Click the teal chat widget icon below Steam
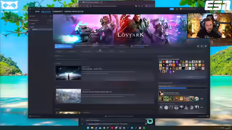This screenshot has width=232, height=130. pyautogui.click(x=150, y=121)
